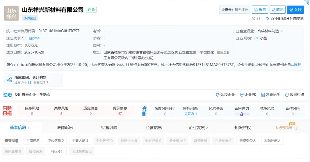This screenshot has height=162, width=310.
Task: Click the 关注 follow button
Action: [x=295, y=10]
